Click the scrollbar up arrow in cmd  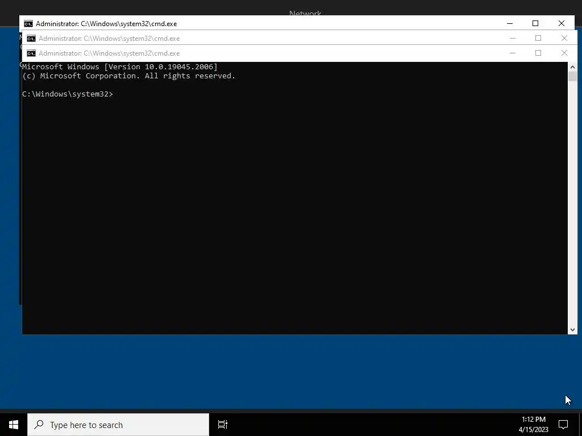pyautogui.click(x=572, y=67)
